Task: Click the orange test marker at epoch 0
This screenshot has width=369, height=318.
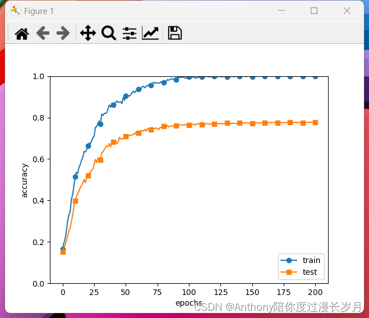Action: pyautogui.click(x=63, y=252)
